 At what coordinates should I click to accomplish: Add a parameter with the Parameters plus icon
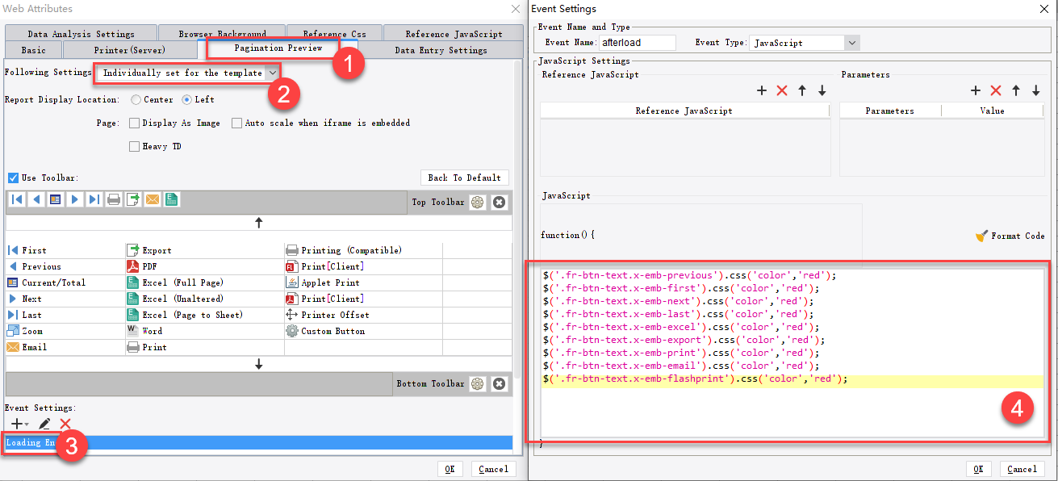[x=975, y=90]
